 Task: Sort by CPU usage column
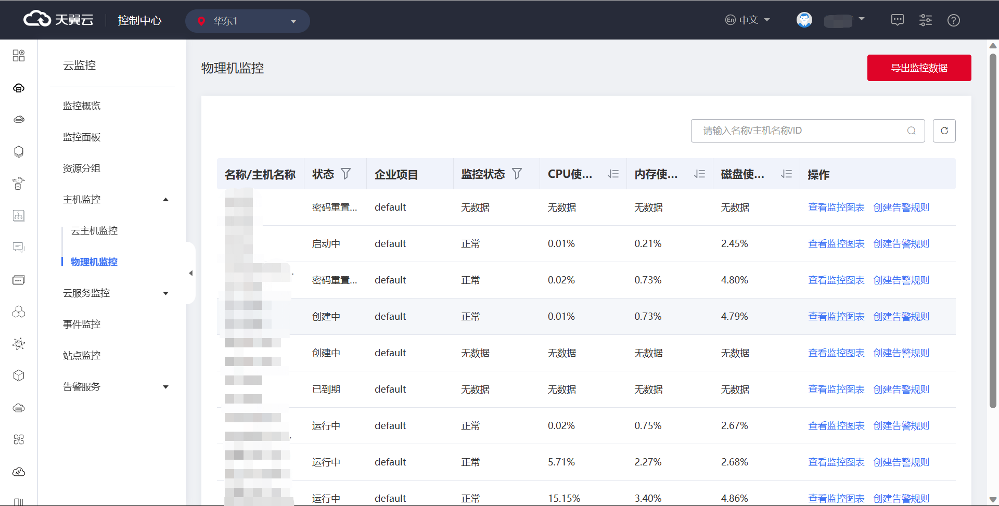[x=613, y=174]
